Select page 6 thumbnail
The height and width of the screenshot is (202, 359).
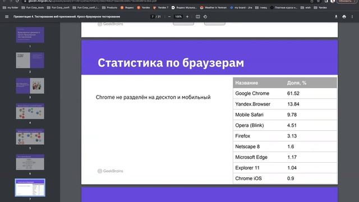point(30,162)
